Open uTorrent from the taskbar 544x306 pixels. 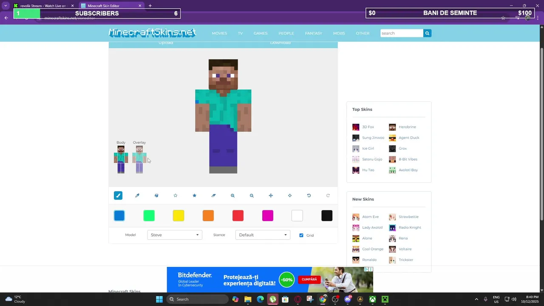pyautogui.click(x=273, y=299)
